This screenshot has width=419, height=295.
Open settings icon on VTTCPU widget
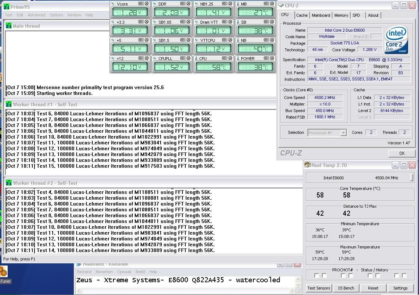click(x=225, y=40)
